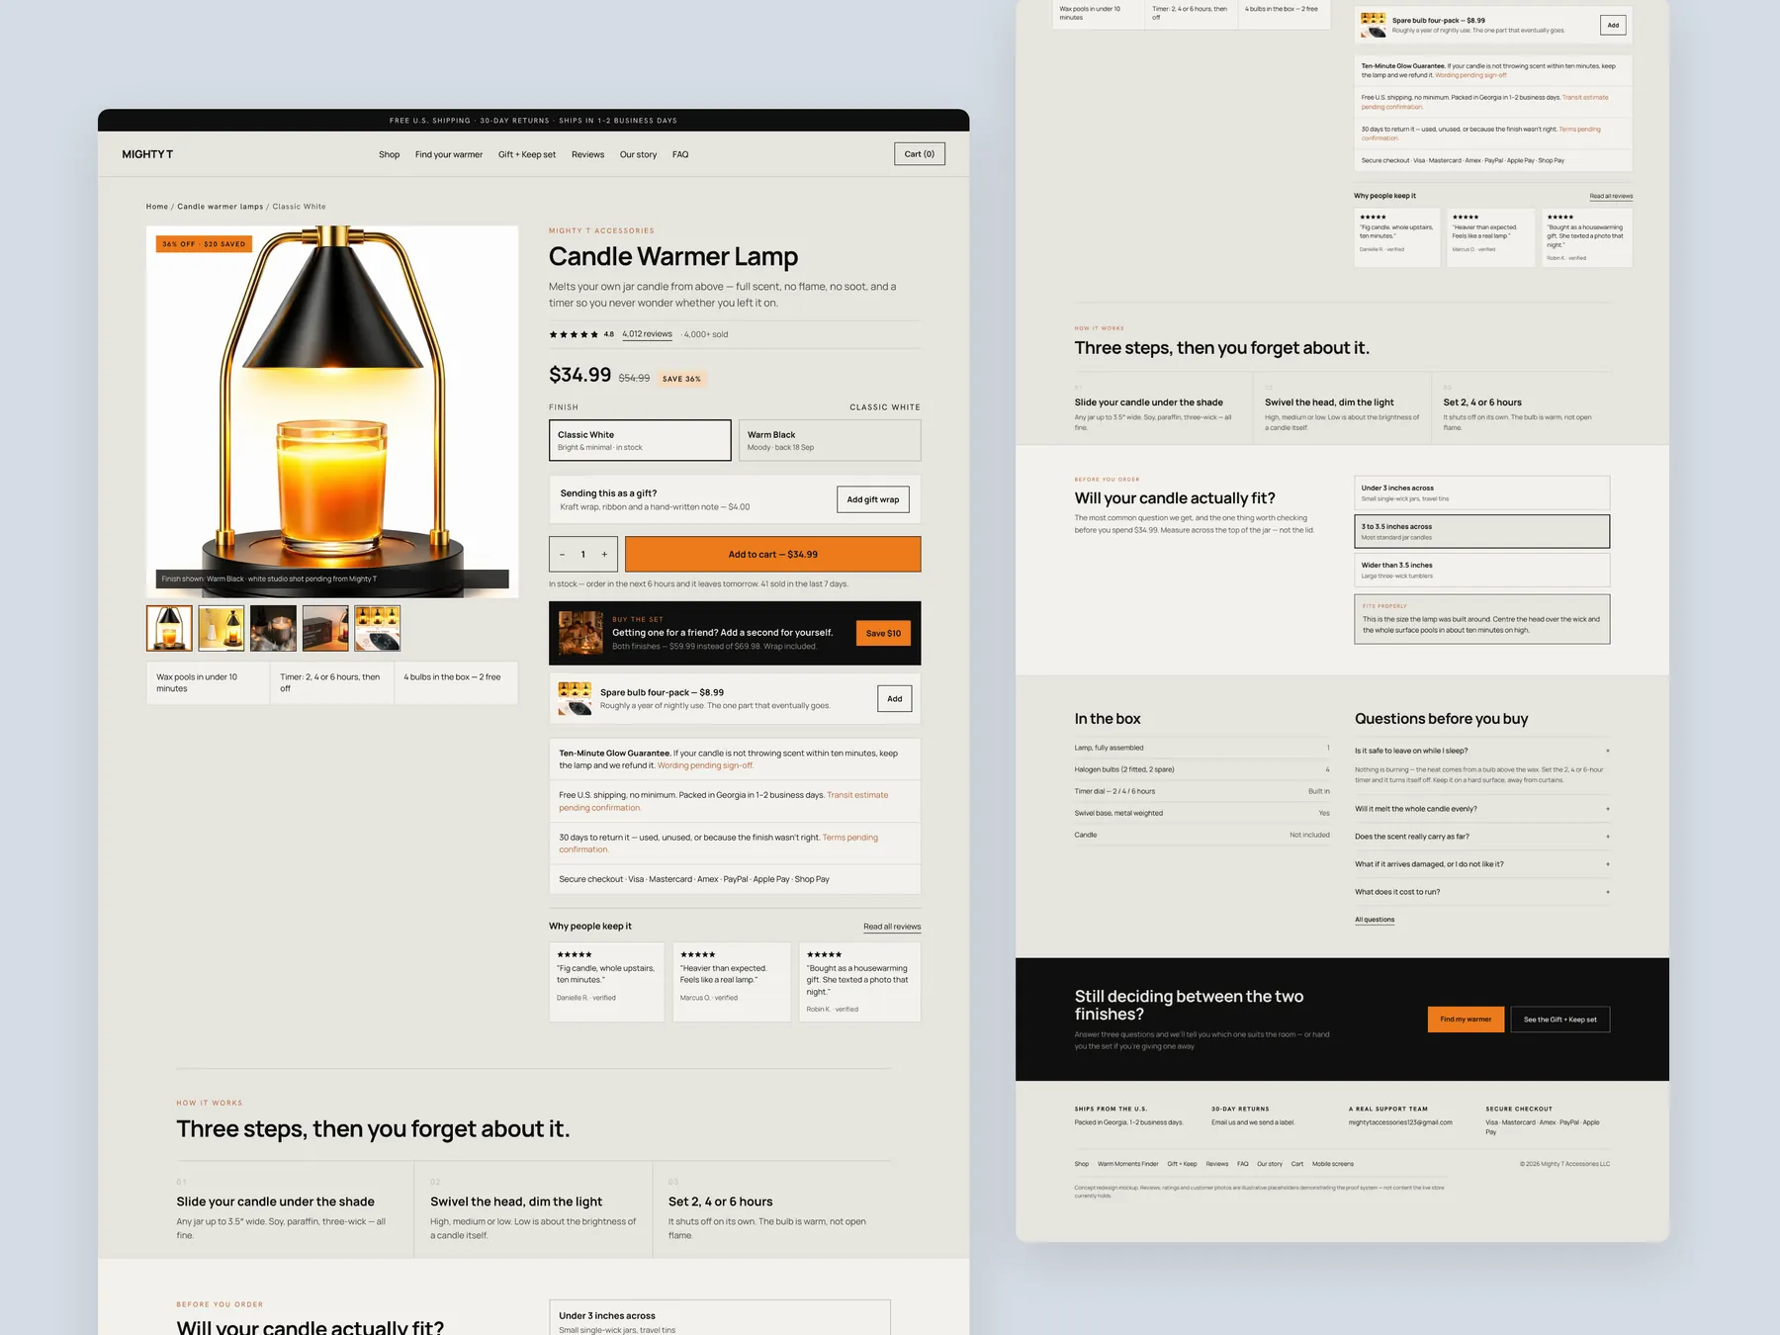Open the Shop menu item

click(x=389, y=154)
